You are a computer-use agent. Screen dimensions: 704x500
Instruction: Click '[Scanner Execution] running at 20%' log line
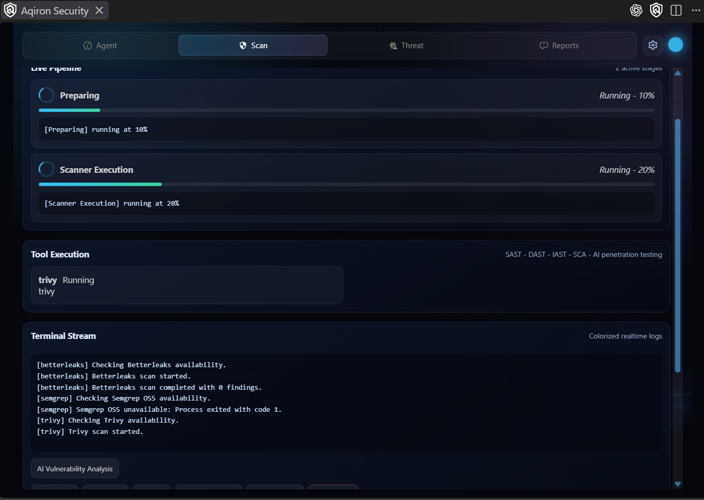click(112, 204)
